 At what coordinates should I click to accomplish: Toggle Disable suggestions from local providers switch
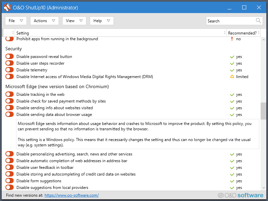coord(9,187)
